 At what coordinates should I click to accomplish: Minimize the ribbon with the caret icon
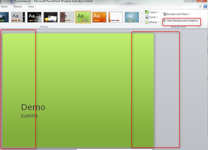200,7
